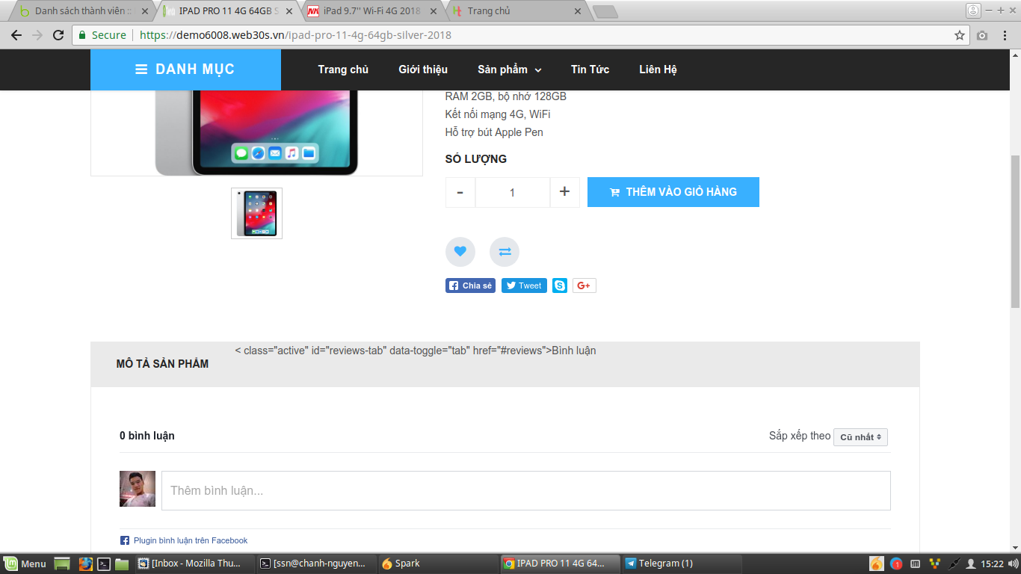Click the quantity input field
Screen dimensions: 1021x574
[x=513, y=192]
